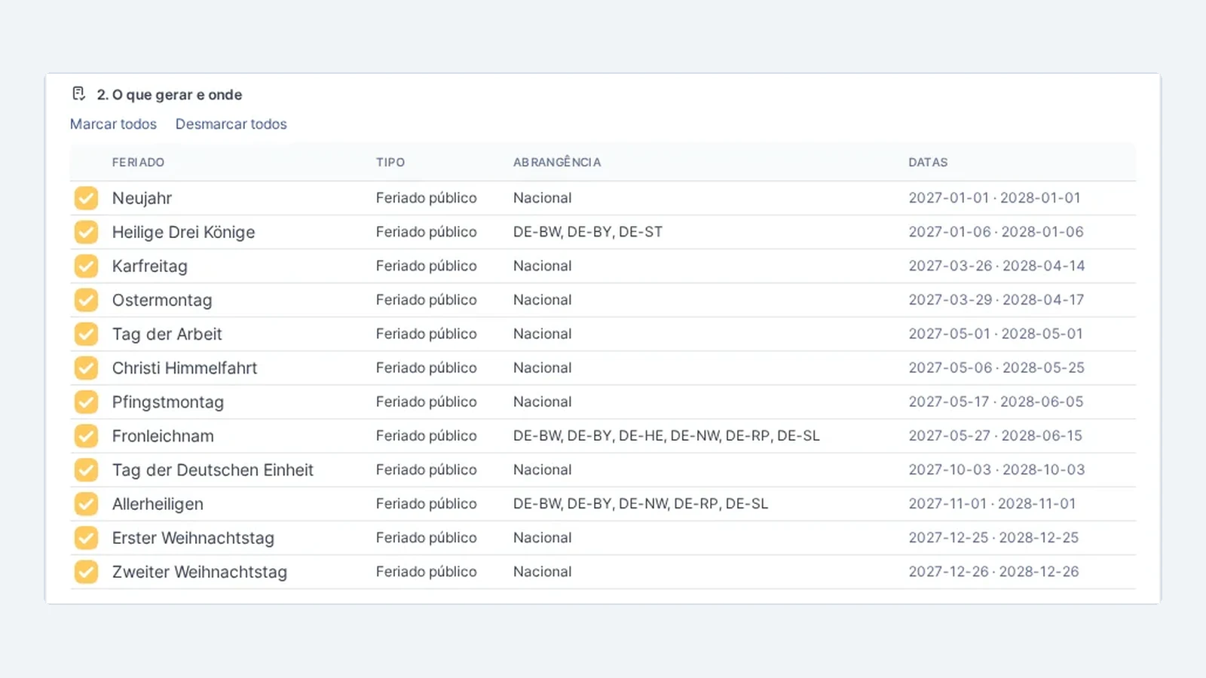Image resolution: width=1206 pixels, height=678 pixels.
Task: Click the 'Tipo' column header
Action: pyautogui.click(x=390, y=162)
